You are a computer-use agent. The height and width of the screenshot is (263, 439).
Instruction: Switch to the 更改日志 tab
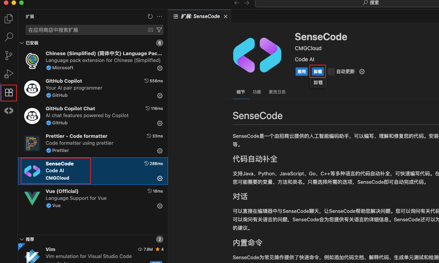click(x=277, y=92)
